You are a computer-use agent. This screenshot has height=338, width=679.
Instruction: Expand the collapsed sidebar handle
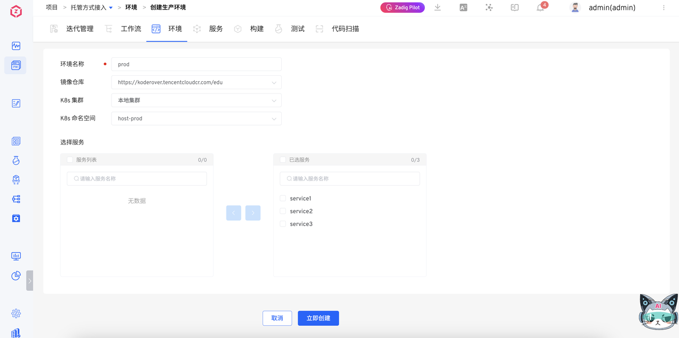(30, 281)
